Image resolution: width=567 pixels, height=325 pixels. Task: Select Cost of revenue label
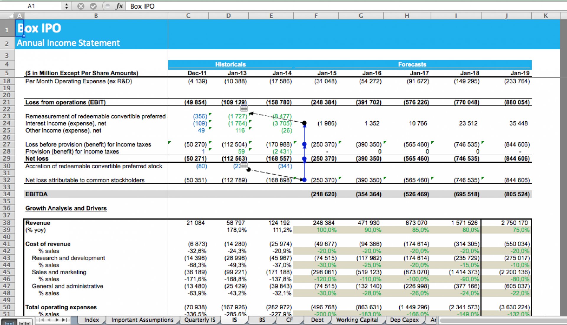(x=48, y=244)
